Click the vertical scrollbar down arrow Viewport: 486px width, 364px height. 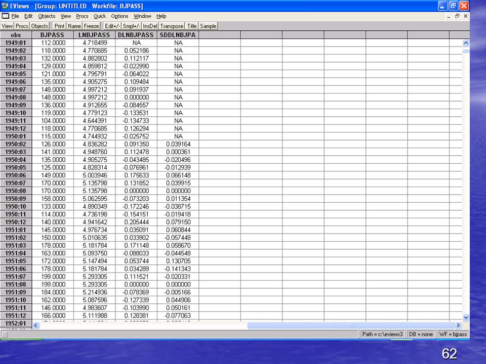pos(466,317)
